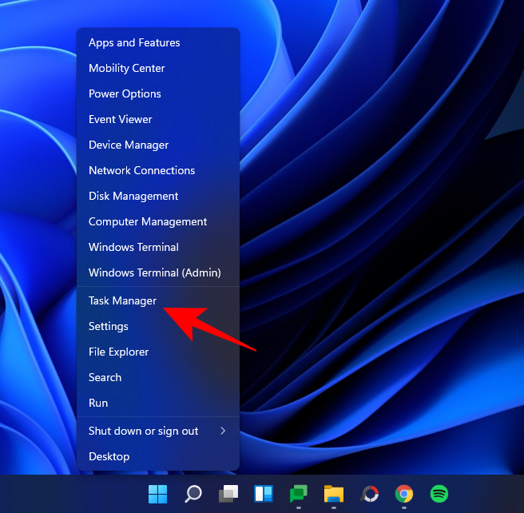The width and height of the screenshot is (524, 513).
Task: Open Apps and Features
Action: (x=134, y=42)
